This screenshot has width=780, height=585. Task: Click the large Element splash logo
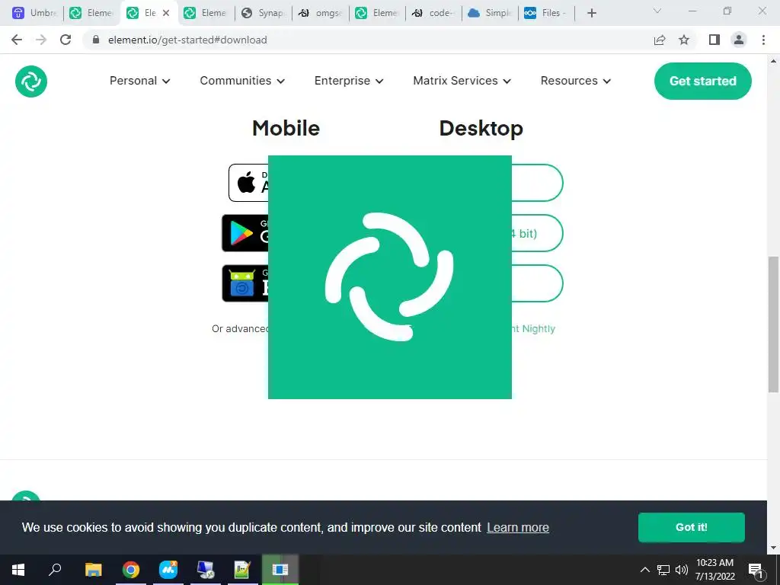coord(389,277)
